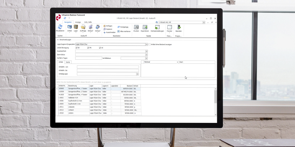Click the Werkseinstellungen icon

click(x=157, y=27)
